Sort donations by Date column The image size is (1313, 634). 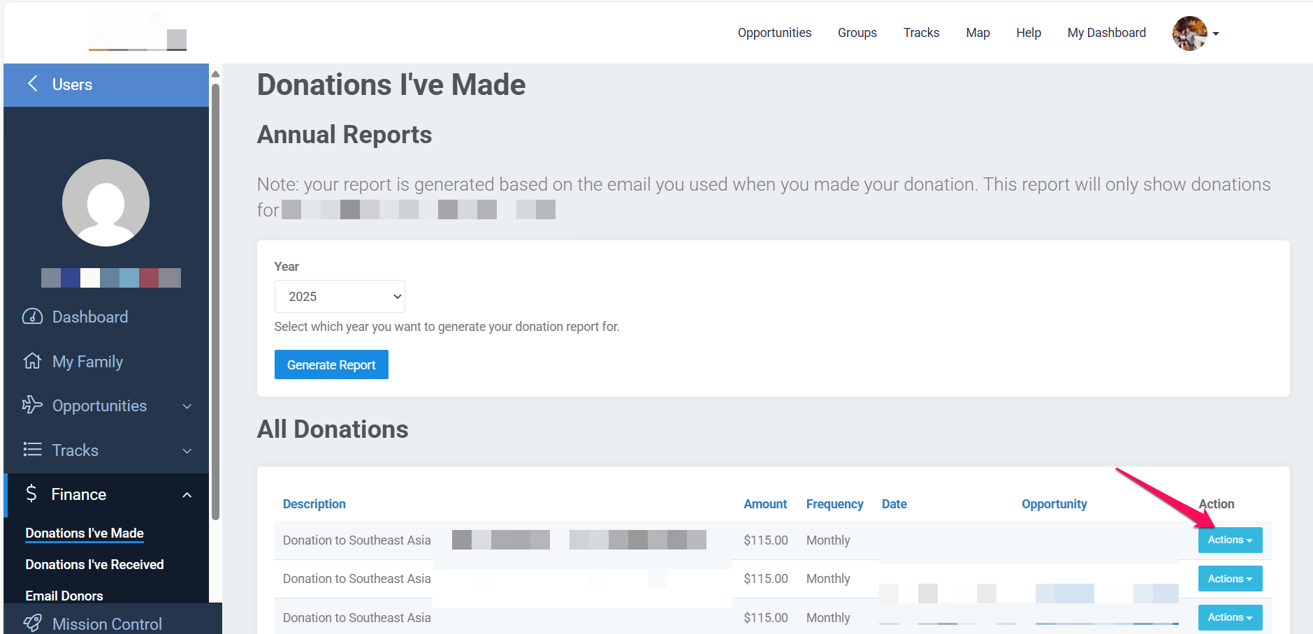pos(894,504)
